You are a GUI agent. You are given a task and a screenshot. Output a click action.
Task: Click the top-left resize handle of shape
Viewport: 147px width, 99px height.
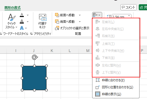(22, 66)
